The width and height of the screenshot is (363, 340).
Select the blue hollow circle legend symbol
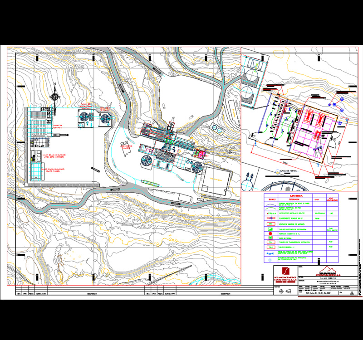pos(270,260)
